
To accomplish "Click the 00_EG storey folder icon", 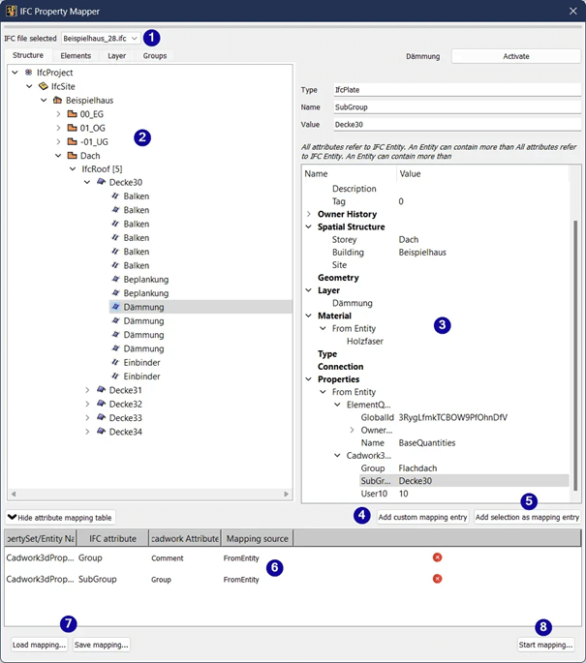I will pos(72,114).
